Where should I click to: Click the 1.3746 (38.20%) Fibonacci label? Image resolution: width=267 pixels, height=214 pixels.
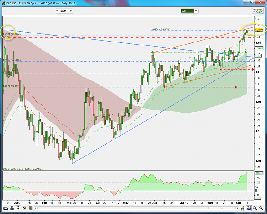pos(12,86)
